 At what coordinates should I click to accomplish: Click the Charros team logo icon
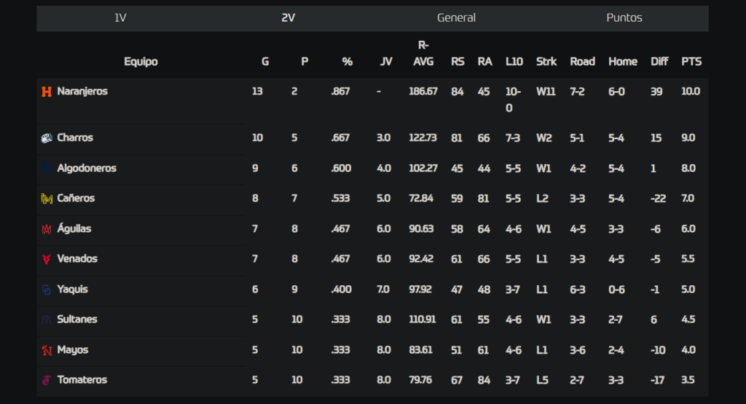47,138
